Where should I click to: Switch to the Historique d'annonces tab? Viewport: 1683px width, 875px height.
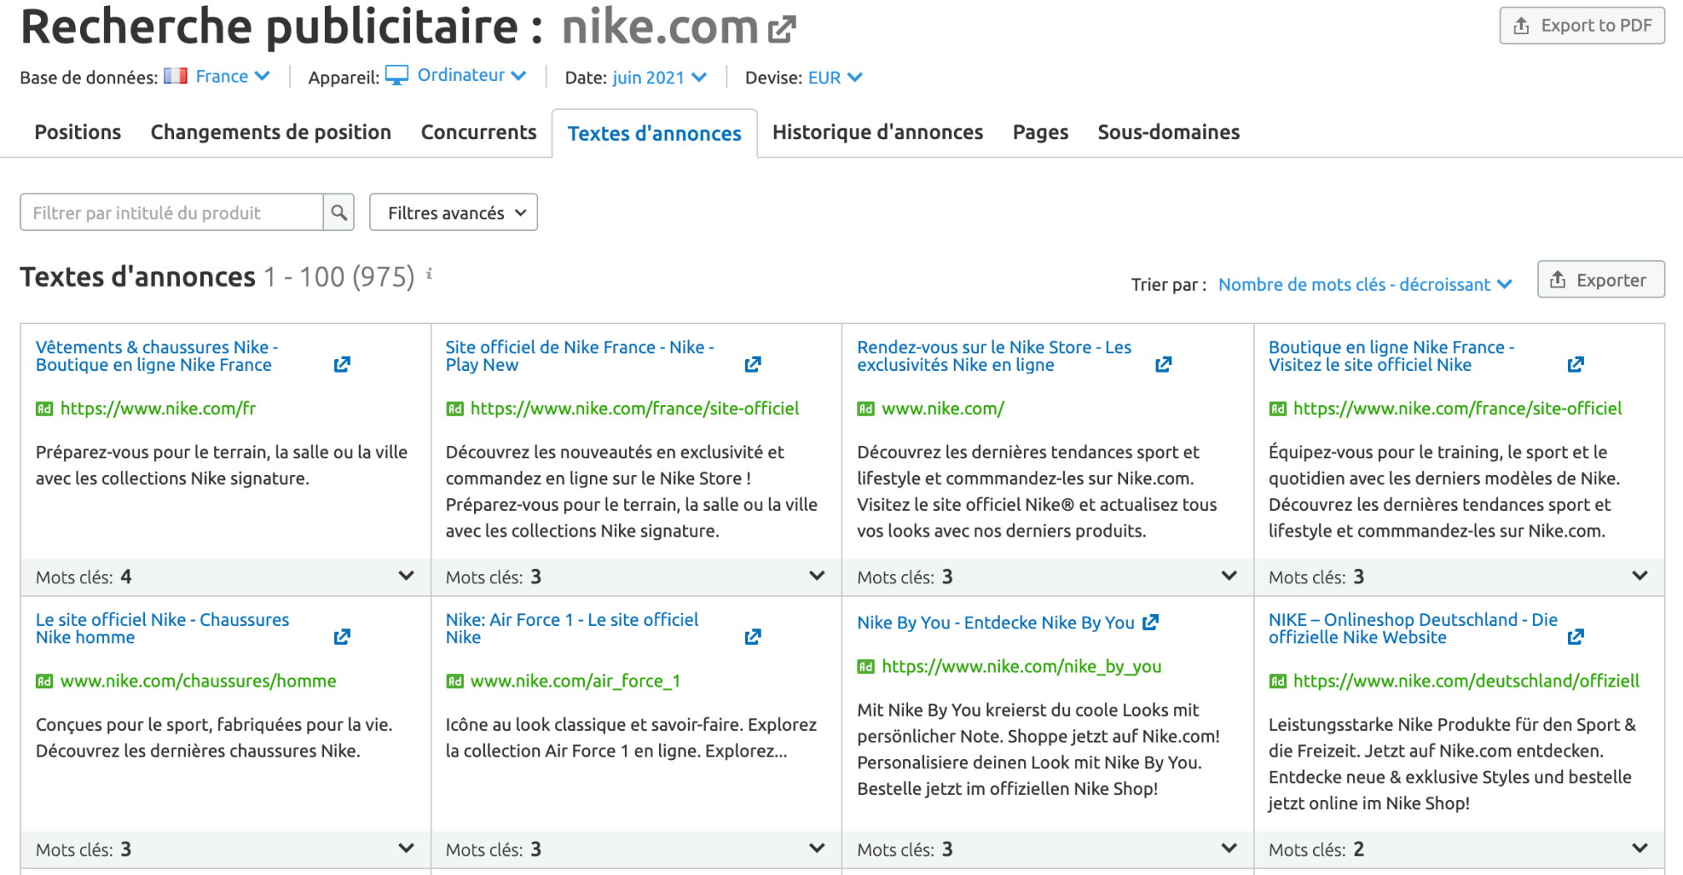point(876,132)
